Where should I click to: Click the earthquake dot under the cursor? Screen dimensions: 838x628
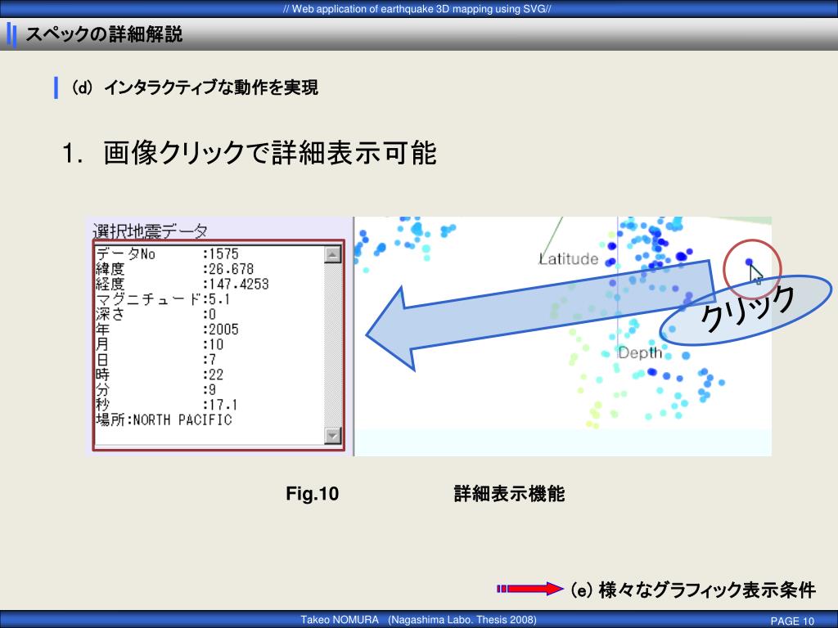click(749, 262)
